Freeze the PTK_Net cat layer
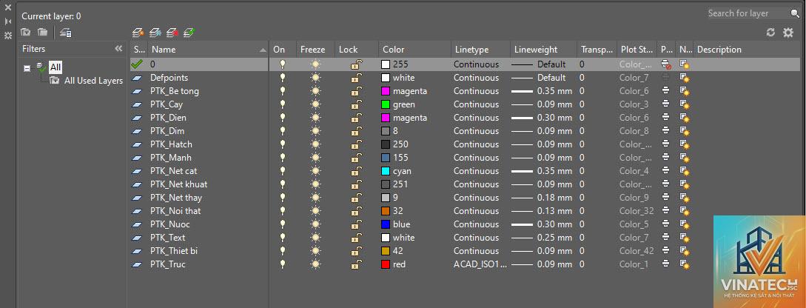Screen dimensions: 806x308 click(315, 171)
